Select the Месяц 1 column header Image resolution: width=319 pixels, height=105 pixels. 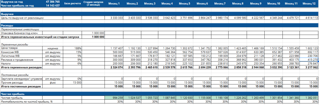click(x=114, y=4)
